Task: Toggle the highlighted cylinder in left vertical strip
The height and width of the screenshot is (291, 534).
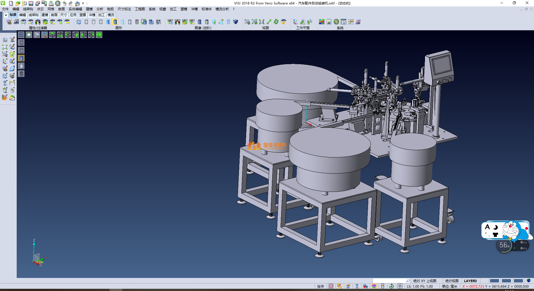Action: click(21, 58)
